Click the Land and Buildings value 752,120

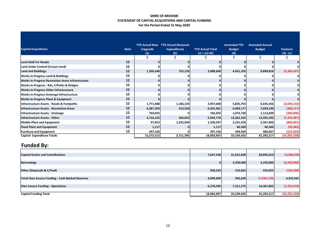click(184, 71)
